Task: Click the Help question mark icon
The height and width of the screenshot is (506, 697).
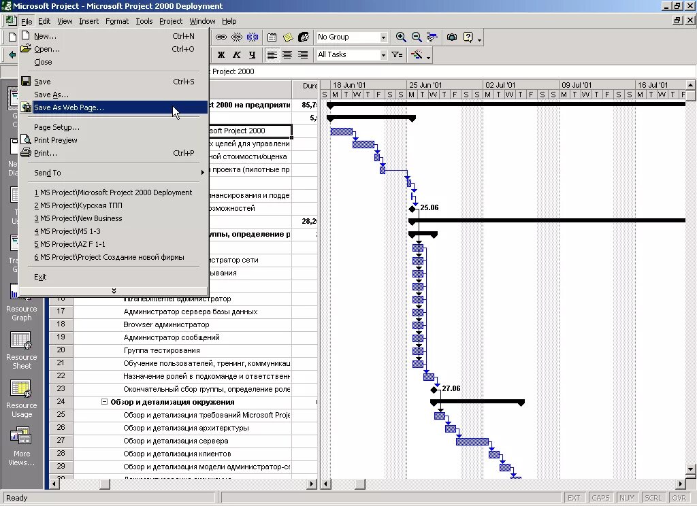Action: click(x=468, y=37)
